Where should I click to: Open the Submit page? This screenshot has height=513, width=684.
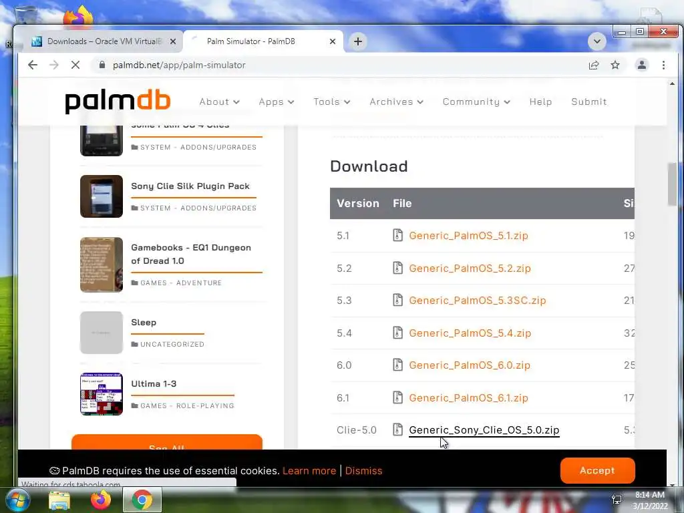(x=589, y=102)
